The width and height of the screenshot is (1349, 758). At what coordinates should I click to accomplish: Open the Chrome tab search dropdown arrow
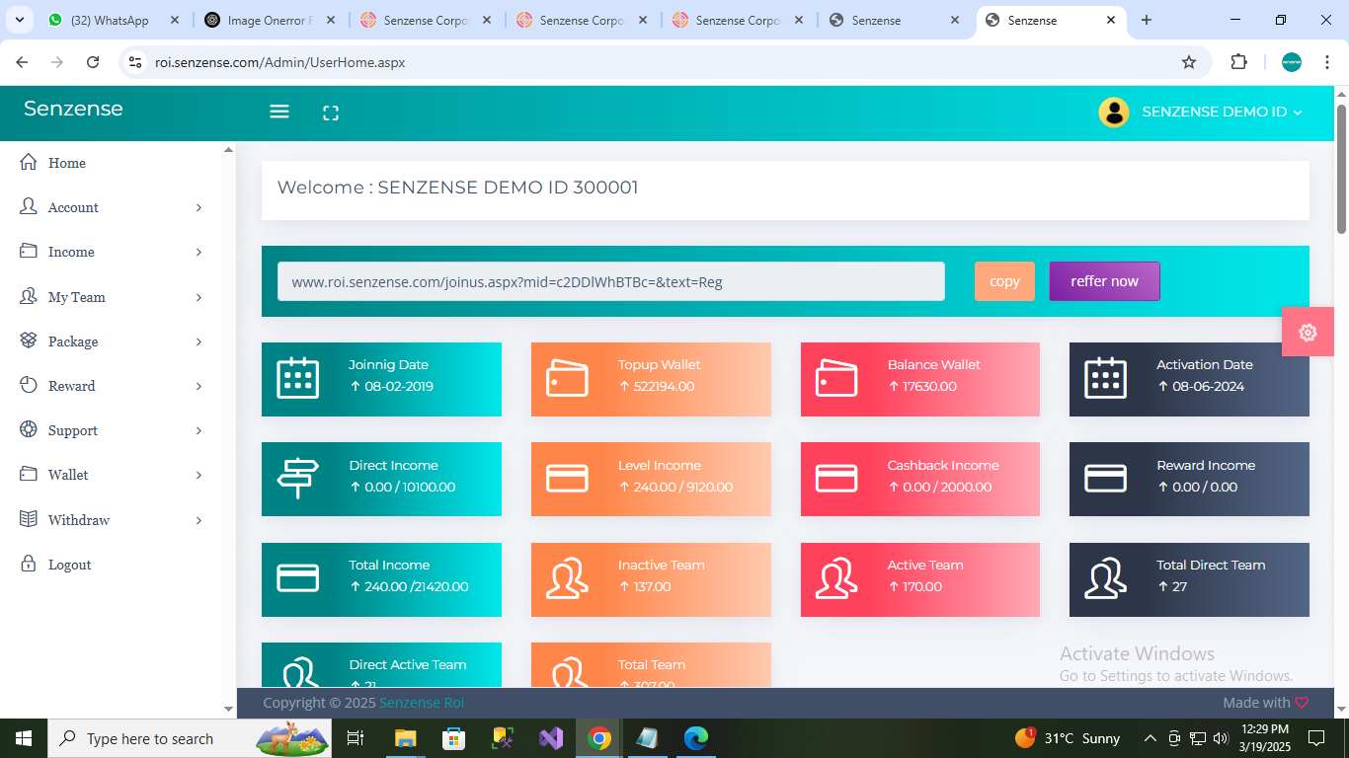[x=19, y=20]
